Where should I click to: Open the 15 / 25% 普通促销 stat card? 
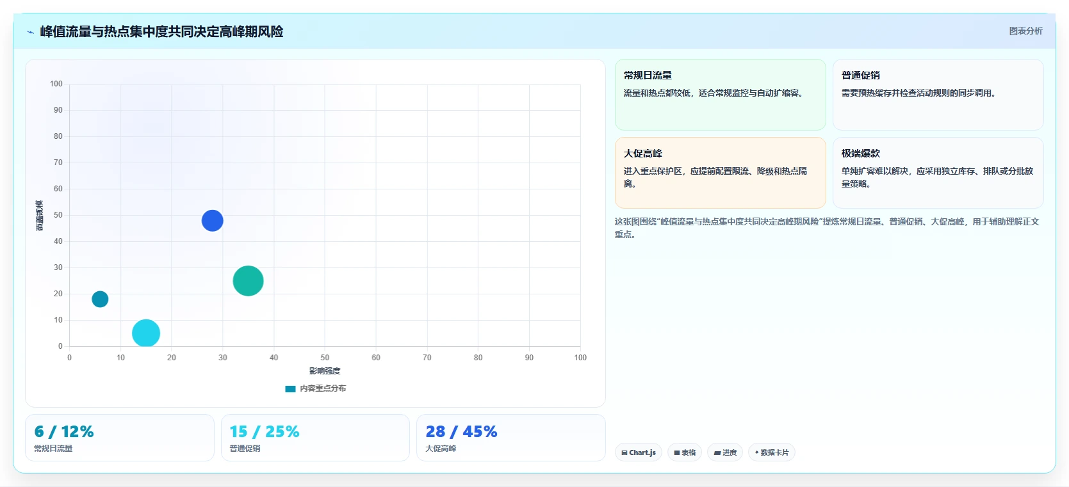pyautogui.click(x=315, y=438)
